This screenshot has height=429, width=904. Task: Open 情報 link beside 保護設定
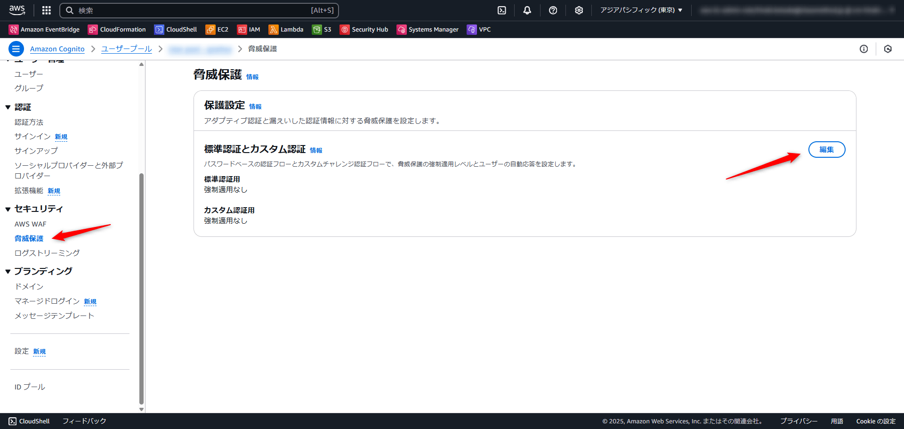click(255, 106)
